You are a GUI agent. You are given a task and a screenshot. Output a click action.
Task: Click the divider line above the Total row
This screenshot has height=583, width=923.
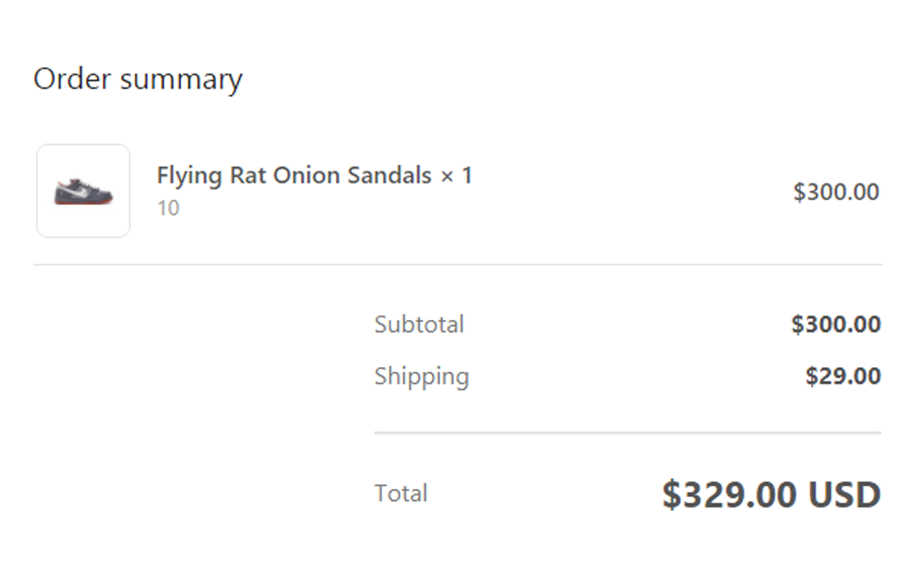tap(628, 433)
